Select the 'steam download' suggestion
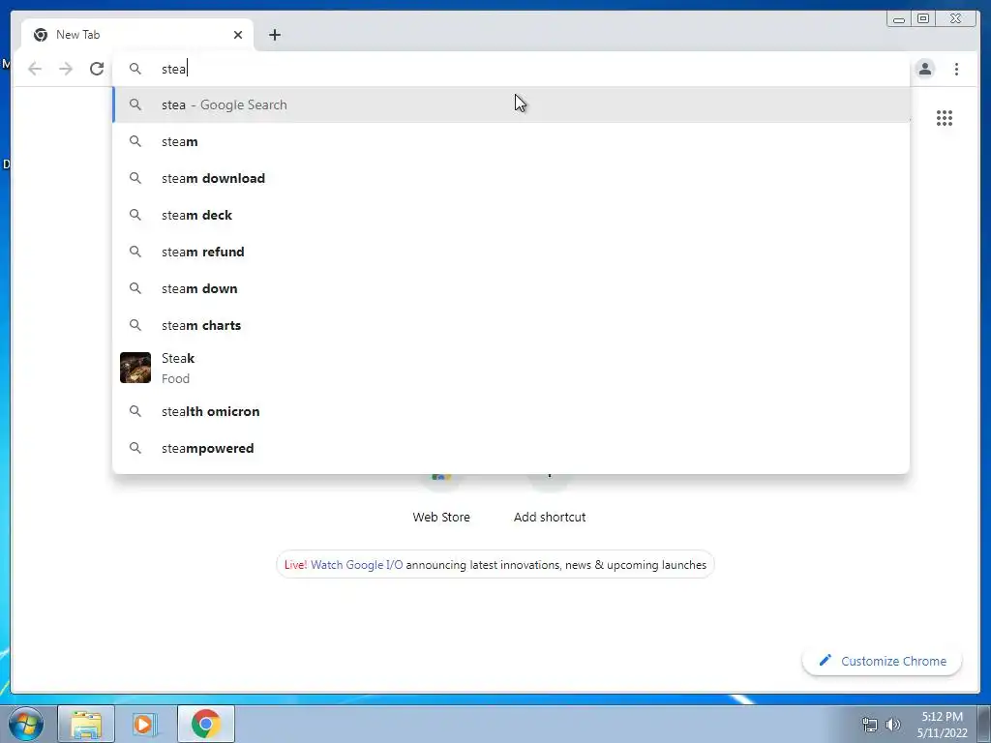Viewport: 991px width, 743px height. tap(511, 178)
